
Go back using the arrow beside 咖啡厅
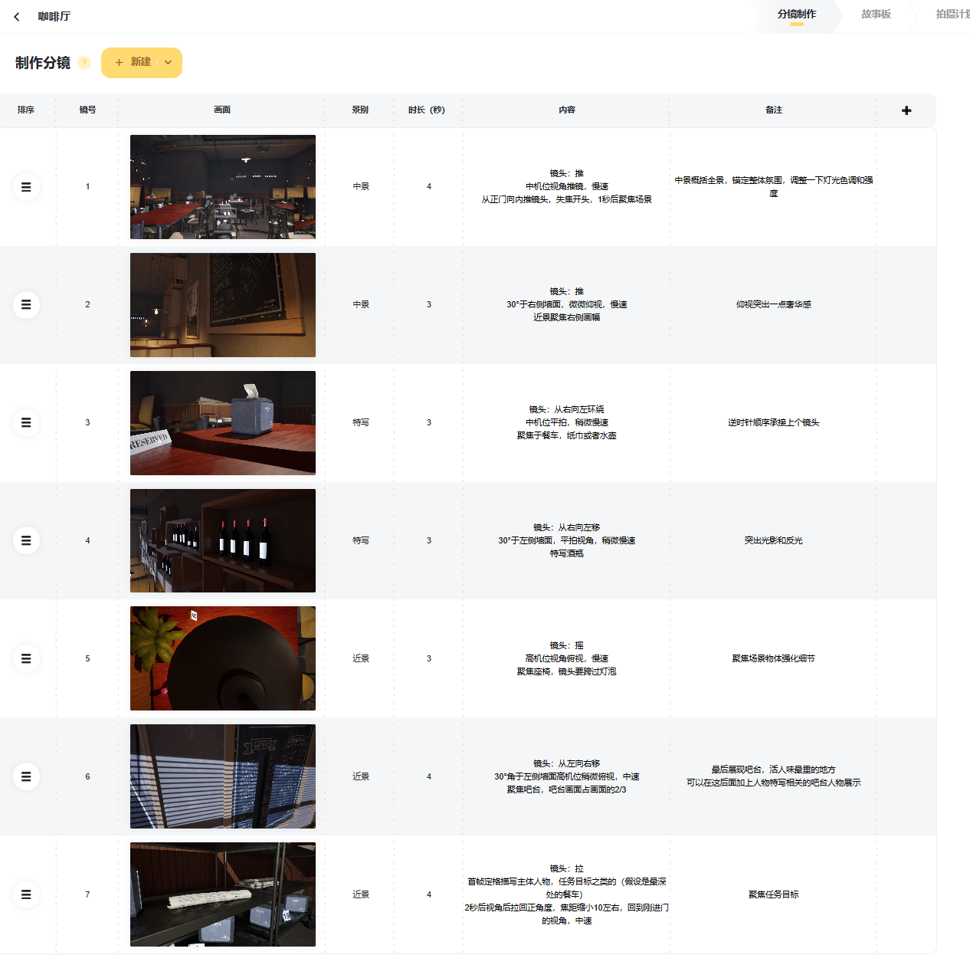point(17,16)
